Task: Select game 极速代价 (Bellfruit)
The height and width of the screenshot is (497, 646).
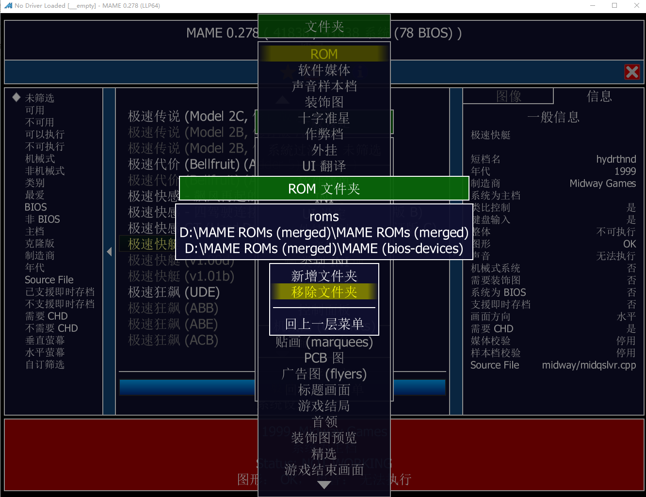Action: [x=191, y=164]
